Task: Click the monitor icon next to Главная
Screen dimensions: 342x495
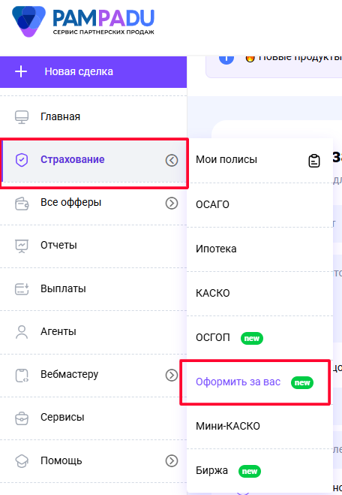Action: pos(22,117)
